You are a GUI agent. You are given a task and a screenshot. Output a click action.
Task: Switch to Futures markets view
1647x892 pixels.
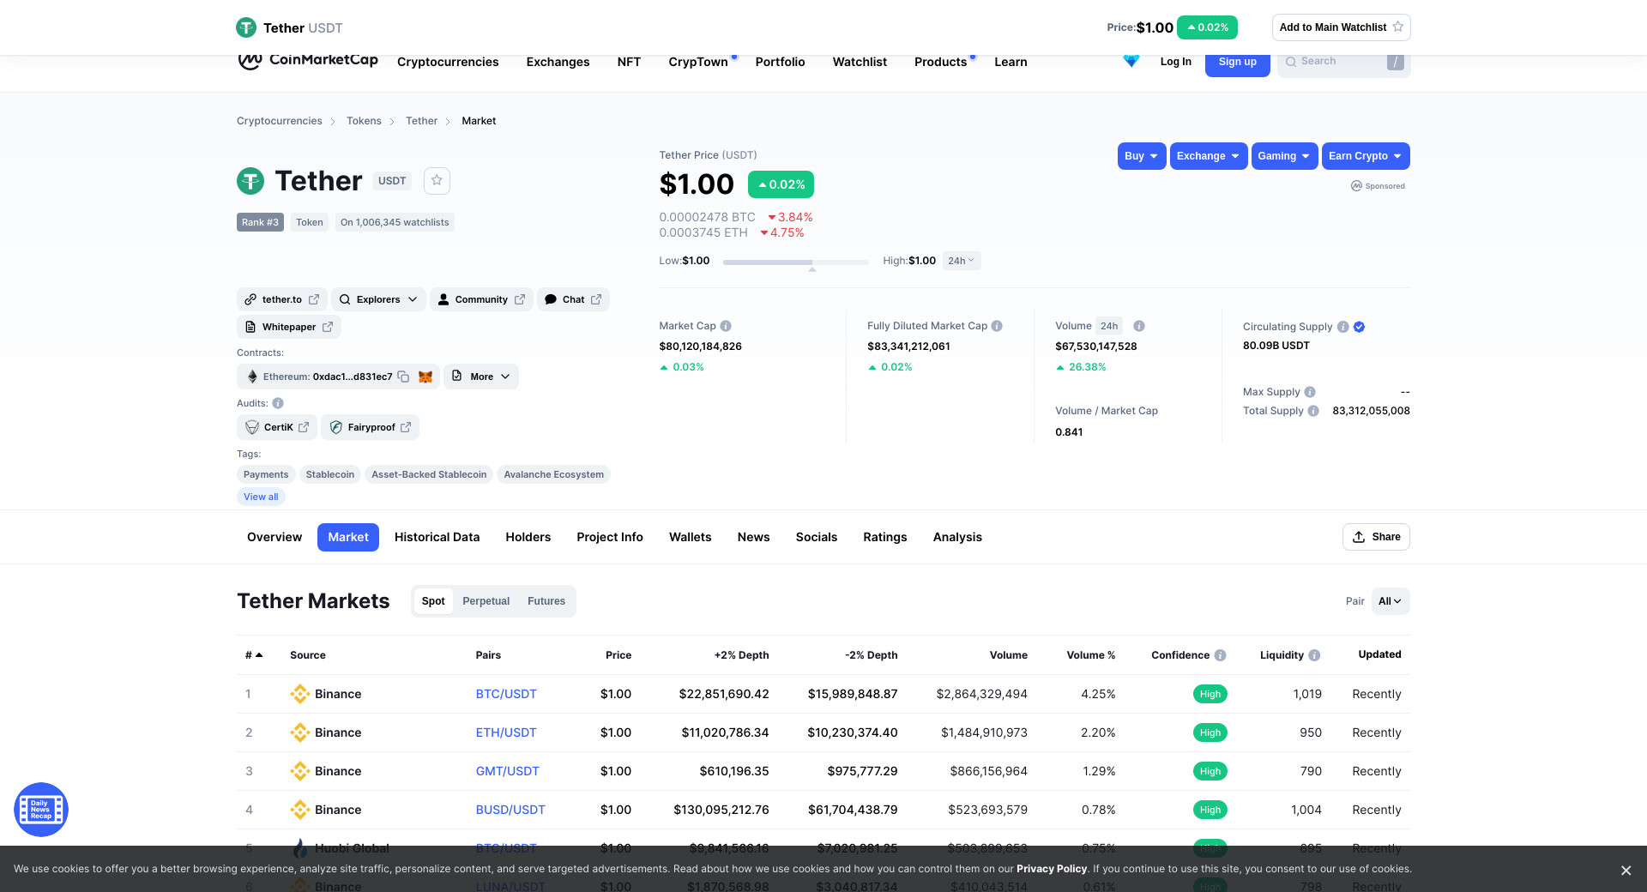click(x=546, y=601)
